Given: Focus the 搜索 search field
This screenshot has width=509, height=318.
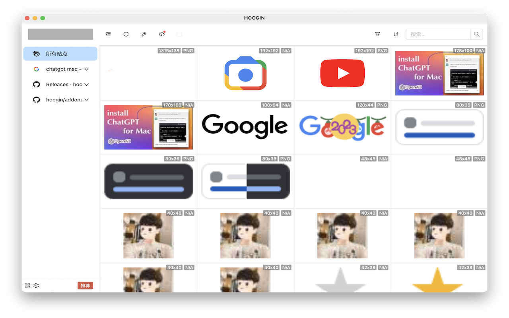Looking at the screenshot, I should (438, 34).
